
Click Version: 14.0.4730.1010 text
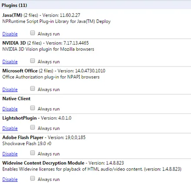[81, 71]
